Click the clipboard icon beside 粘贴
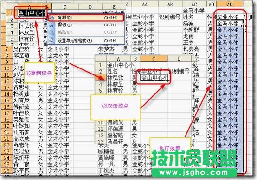 [x=52, y=32]
